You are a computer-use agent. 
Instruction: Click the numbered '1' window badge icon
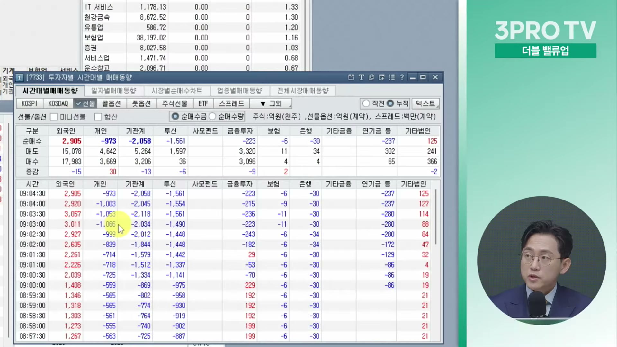tap(19, 78)
